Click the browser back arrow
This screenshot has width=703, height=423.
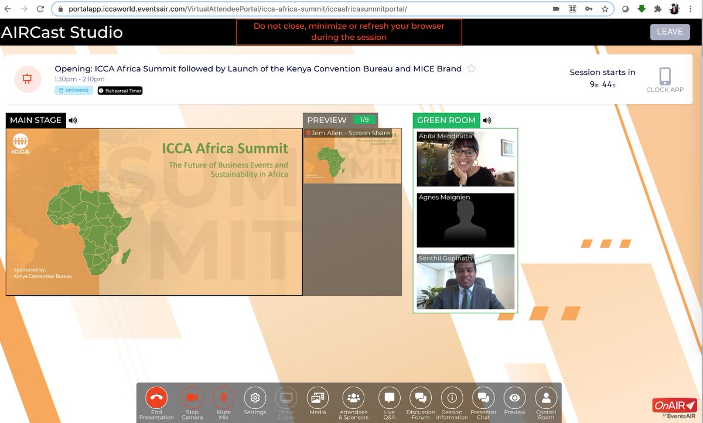8,9
